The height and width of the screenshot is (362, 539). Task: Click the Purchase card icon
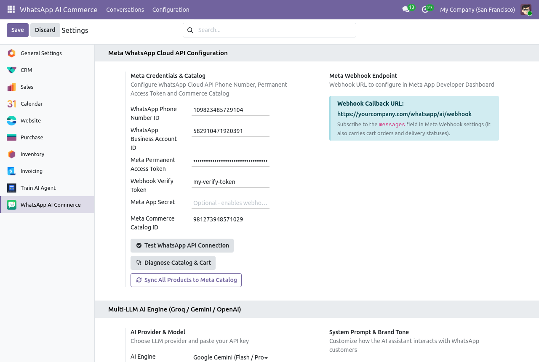[12, 137]
